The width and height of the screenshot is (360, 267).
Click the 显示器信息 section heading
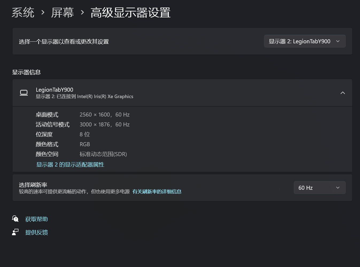(x=26, y=72)
